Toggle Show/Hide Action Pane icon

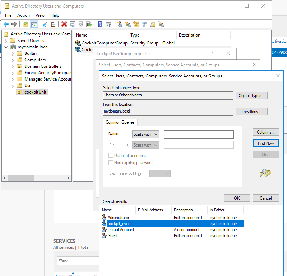pyautogui.click(x=108, y=24)
